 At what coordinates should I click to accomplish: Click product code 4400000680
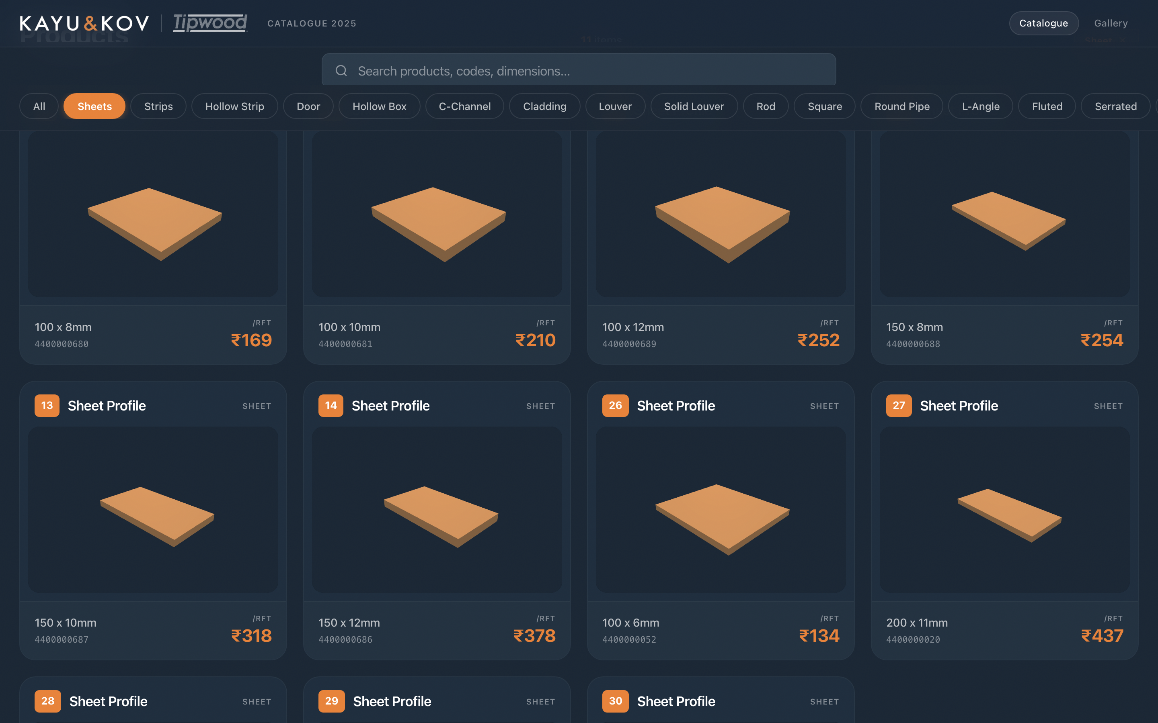point(61,344)
